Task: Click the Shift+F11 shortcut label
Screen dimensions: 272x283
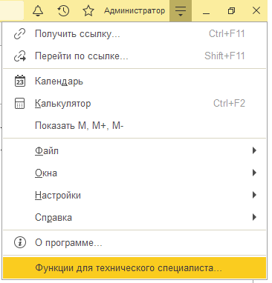Action: click(224, 56)
